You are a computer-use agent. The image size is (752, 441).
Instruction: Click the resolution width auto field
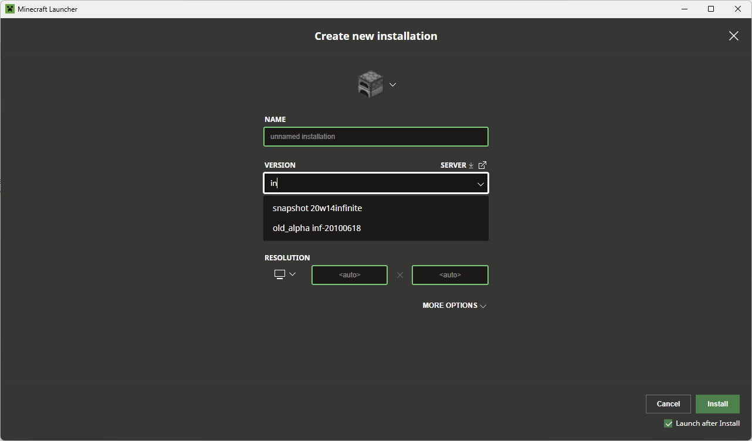(x=350, y=275)
